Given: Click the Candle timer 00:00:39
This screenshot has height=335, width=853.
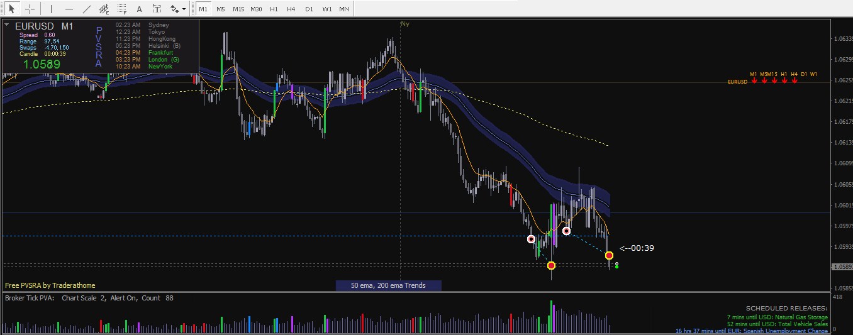Looking at the screenshot, I should pos(55,54).
